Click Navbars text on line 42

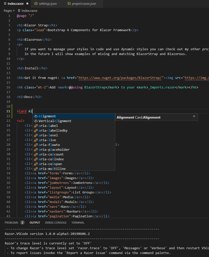coord(74,212)
